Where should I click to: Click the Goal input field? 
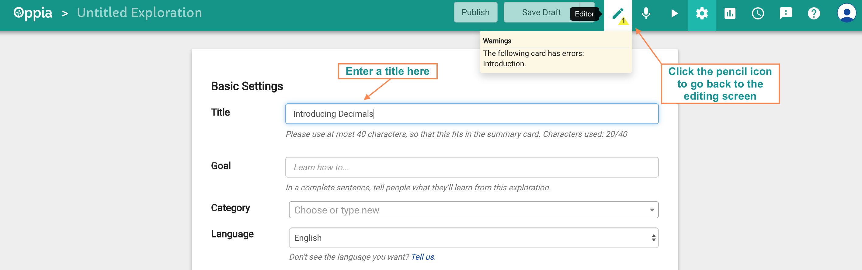pyautogui.click(x=472, y=167)
